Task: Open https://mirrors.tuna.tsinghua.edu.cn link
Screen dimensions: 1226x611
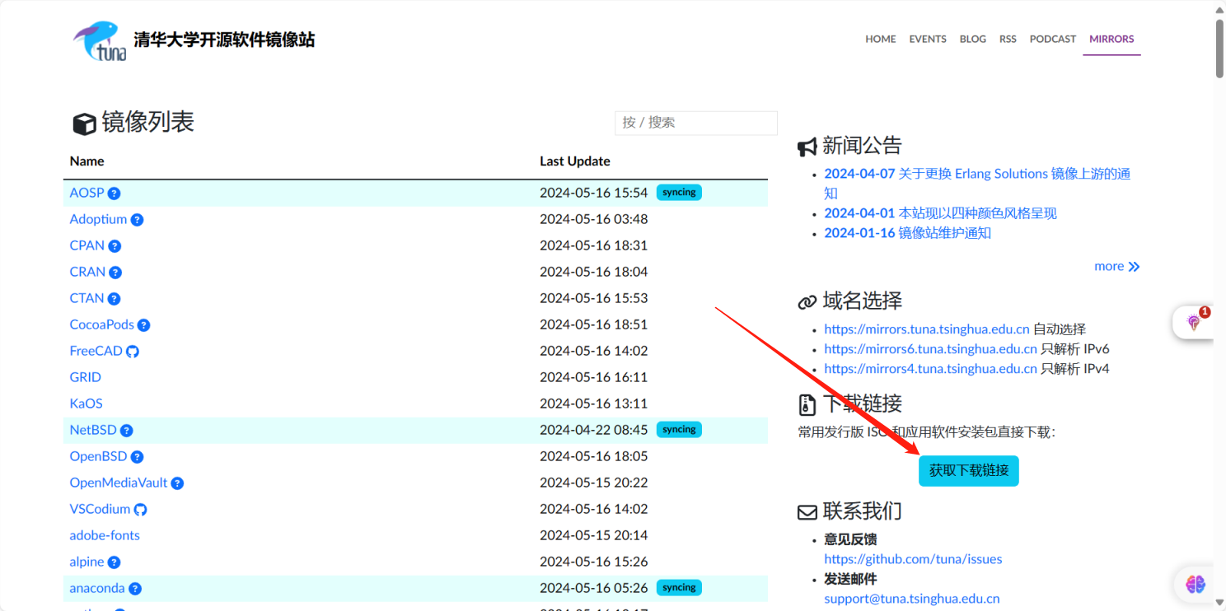Action: [x=927, y=329]
